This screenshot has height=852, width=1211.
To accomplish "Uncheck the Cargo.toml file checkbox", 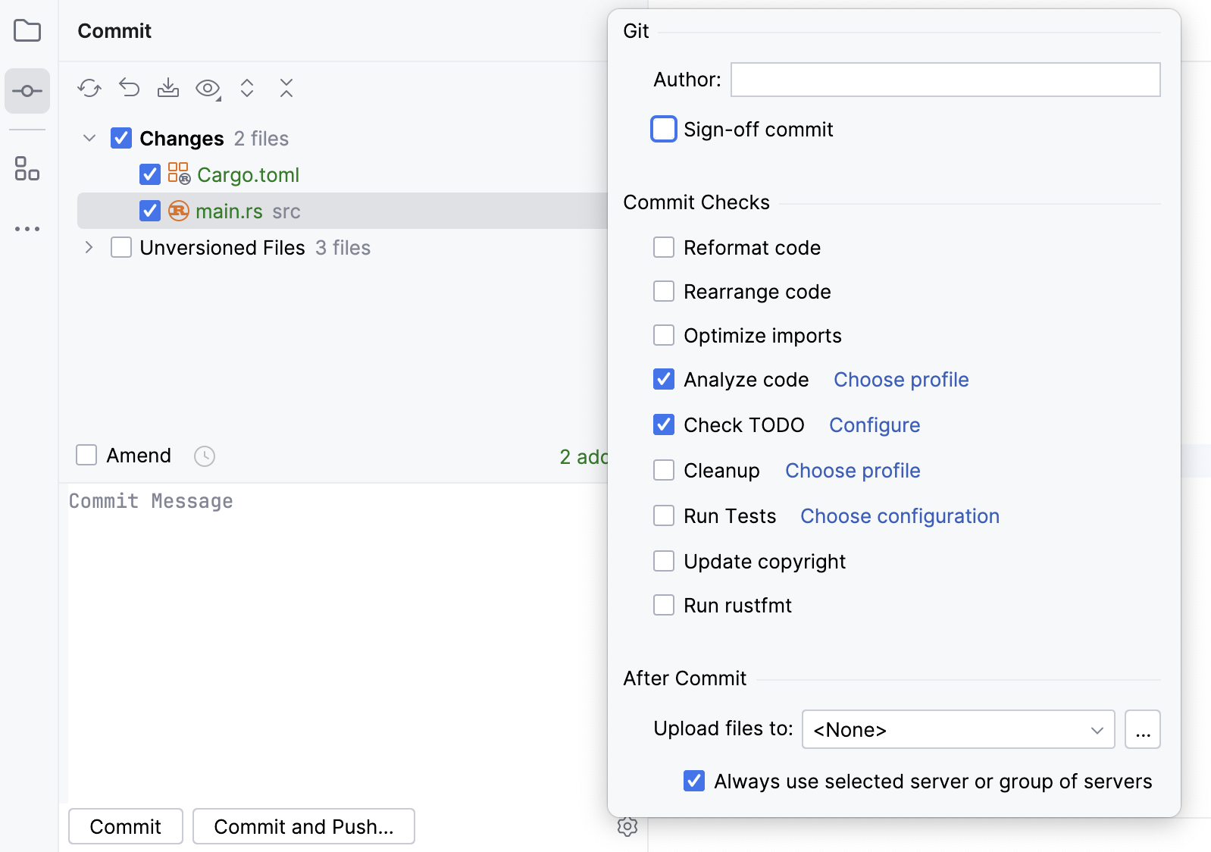I will point(150,174).
